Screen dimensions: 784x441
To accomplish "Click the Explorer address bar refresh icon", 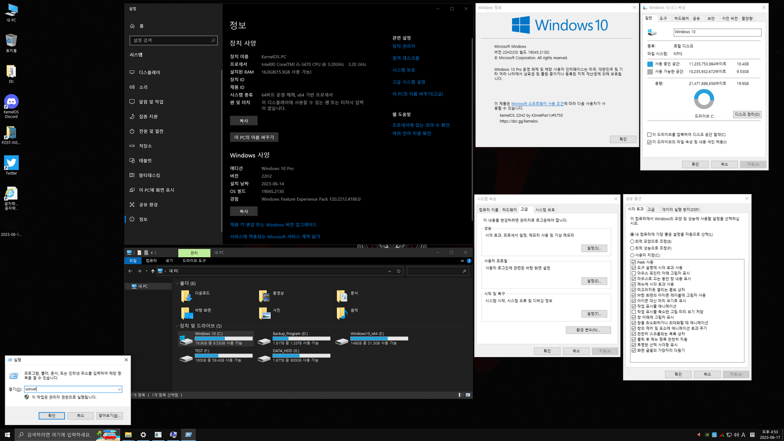I will point(399,271).
